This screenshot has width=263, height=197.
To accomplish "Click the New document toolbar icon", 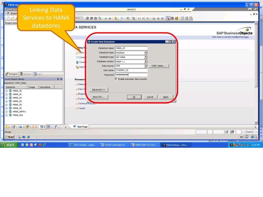I will [x=8, y=18].
